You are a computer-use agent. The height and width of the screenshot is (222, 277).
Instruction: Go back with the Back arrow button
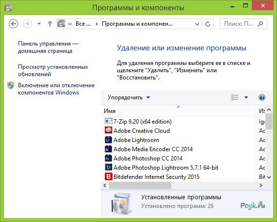pos(13,24)
